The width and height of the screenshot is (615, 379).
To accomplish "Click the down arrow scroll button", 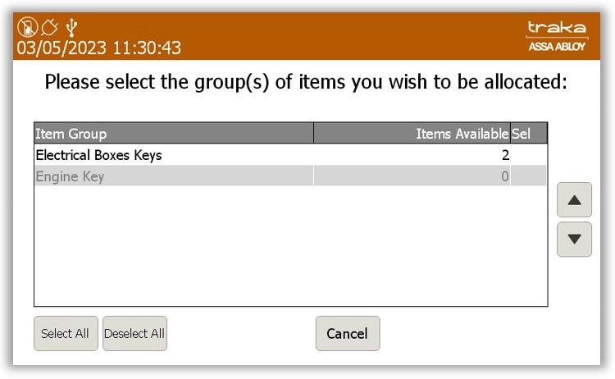I will 574,239.
